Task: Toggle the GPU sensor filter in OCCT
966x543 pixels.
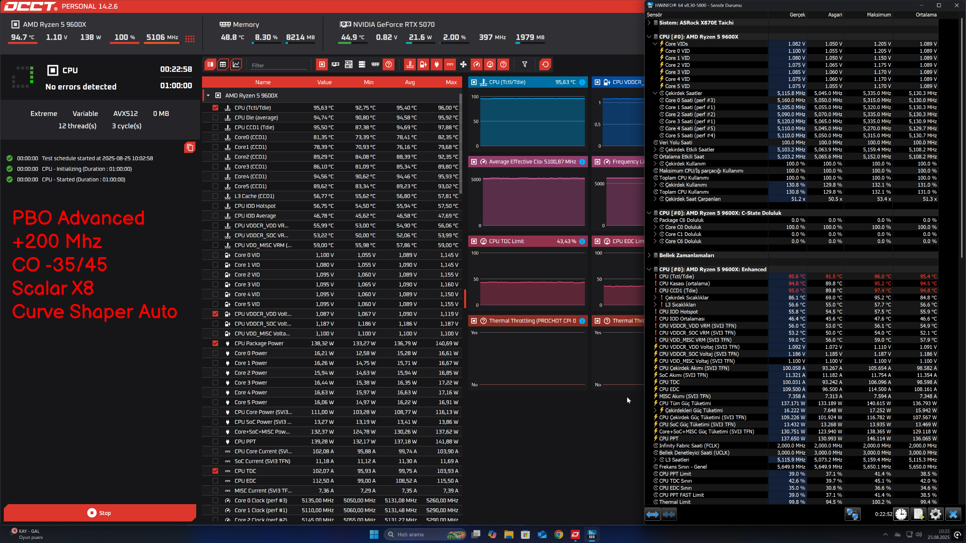Action: [x=335, y=65]
